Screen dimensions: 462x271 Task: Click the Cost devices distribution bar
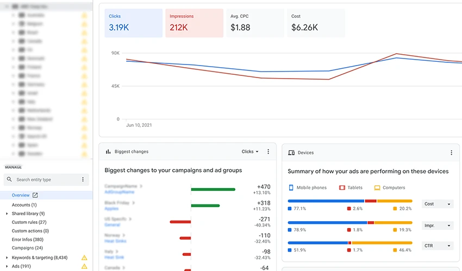pos(350,201)
